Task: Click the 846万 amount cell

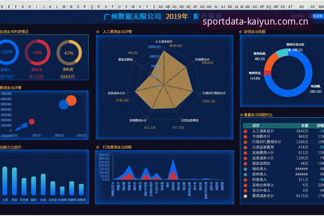Action: coord(303,137)
